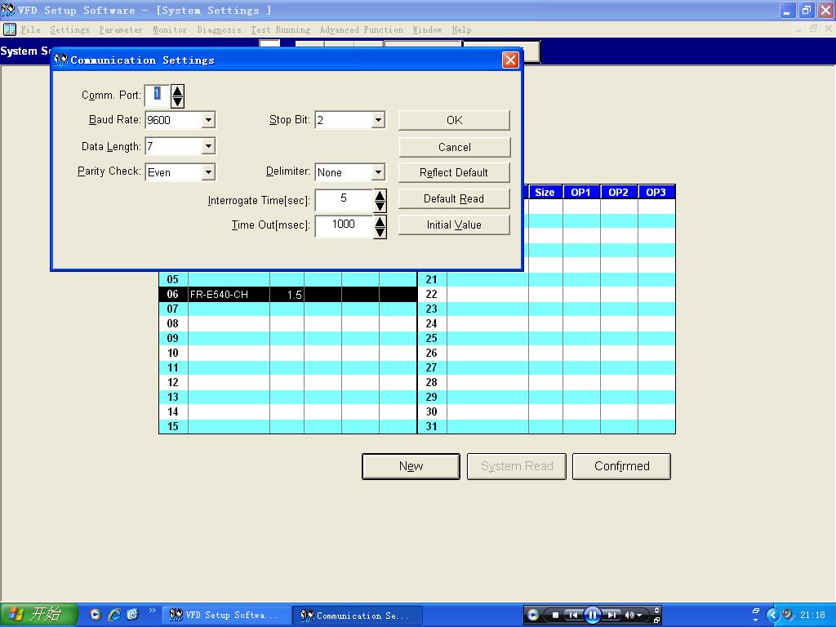Expand the Parity Check combo box
836x627 pixels.
coord(208,172)
